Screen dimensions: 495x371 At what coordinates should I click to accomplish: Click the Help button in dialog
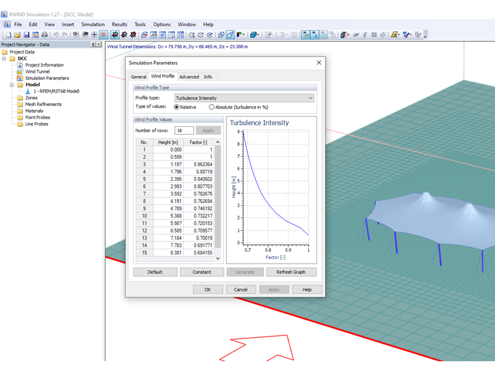coord(307,290)
